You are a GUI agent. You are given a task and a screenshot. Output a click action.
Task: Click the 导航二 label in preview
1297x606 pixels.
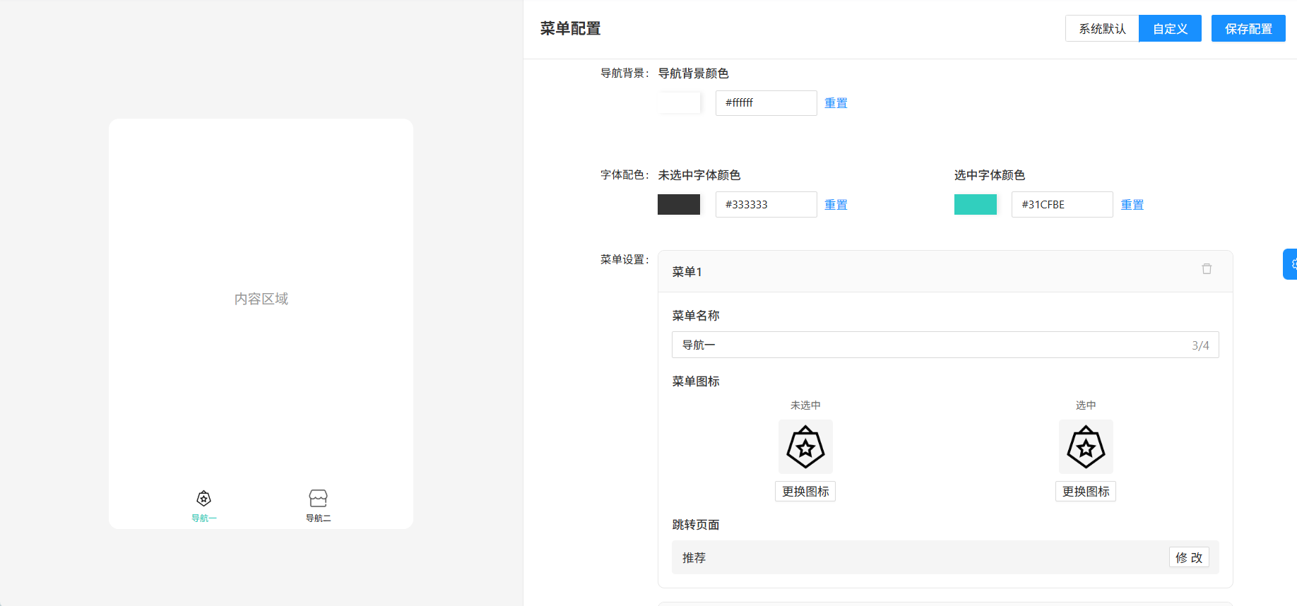318,518
